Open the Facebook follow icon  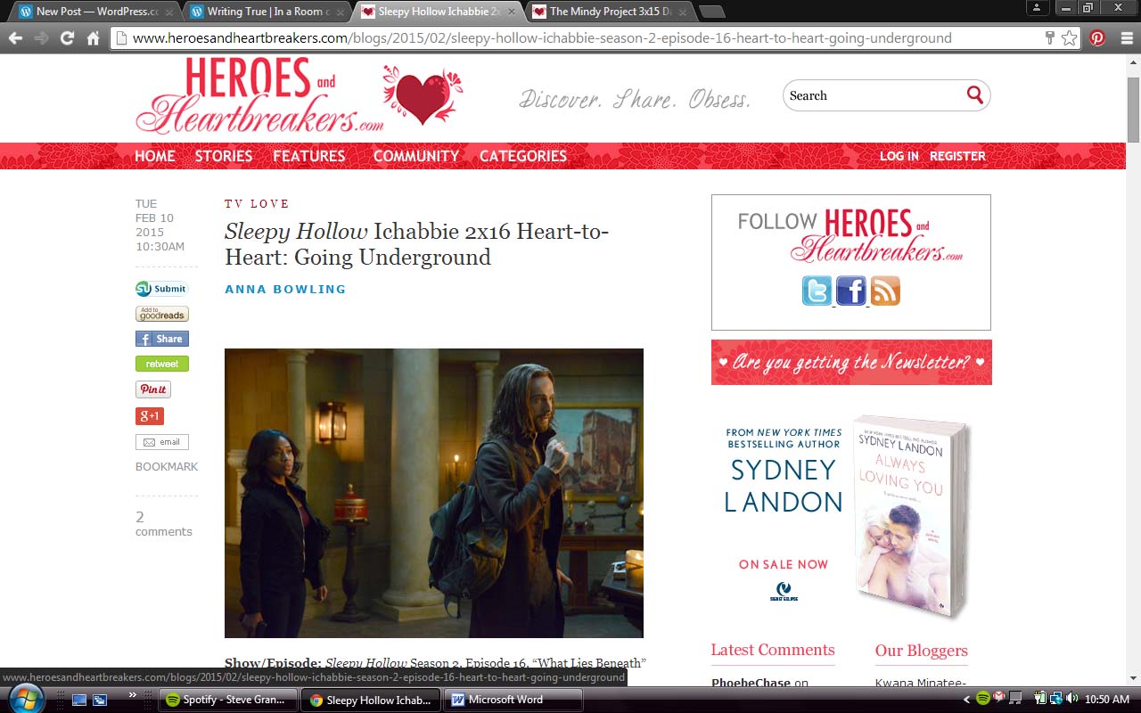pyautogui.click(x=850, y=291)
